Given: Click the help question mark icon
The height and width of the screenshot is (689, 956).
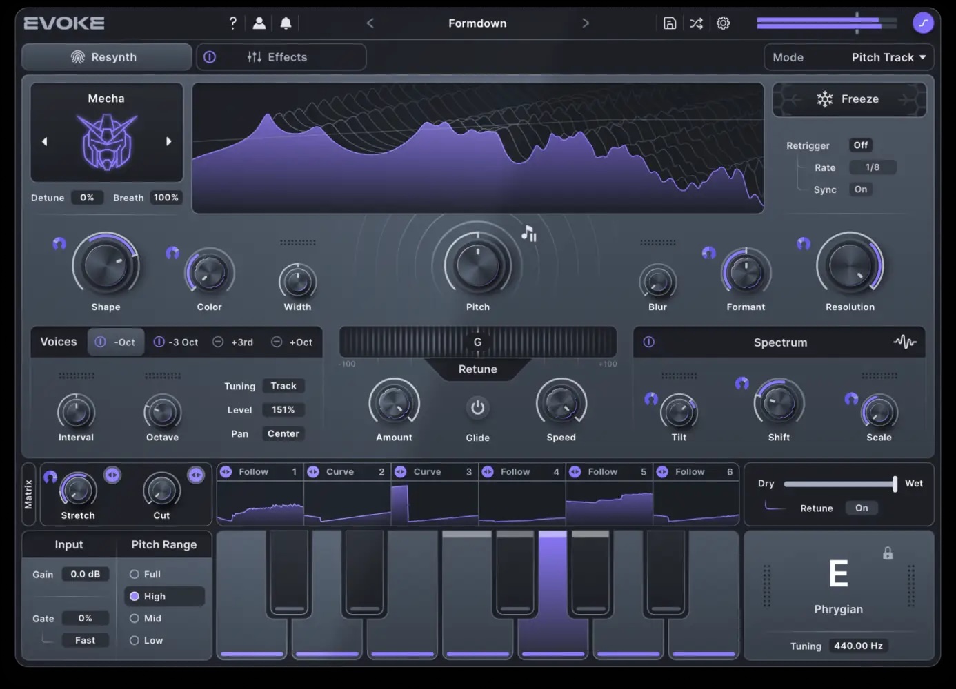Looking at the screenshot, I should coord(233,23).
